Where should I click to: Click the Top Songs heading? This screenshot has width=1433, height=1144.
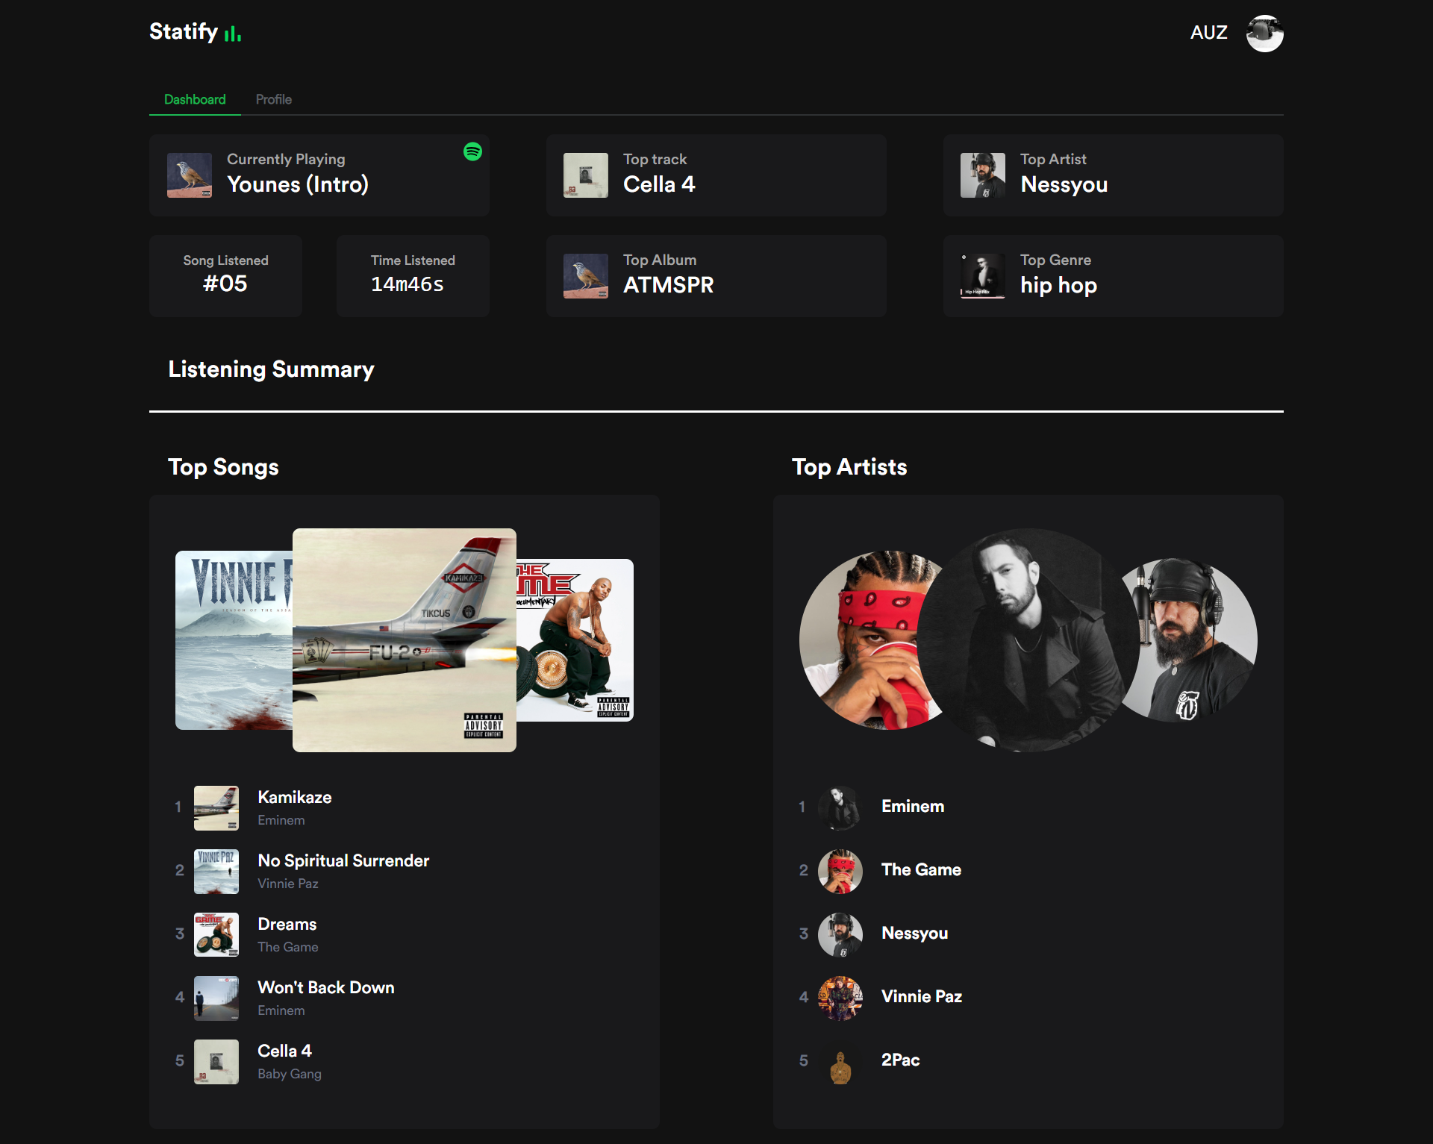[x=223, y=467]
